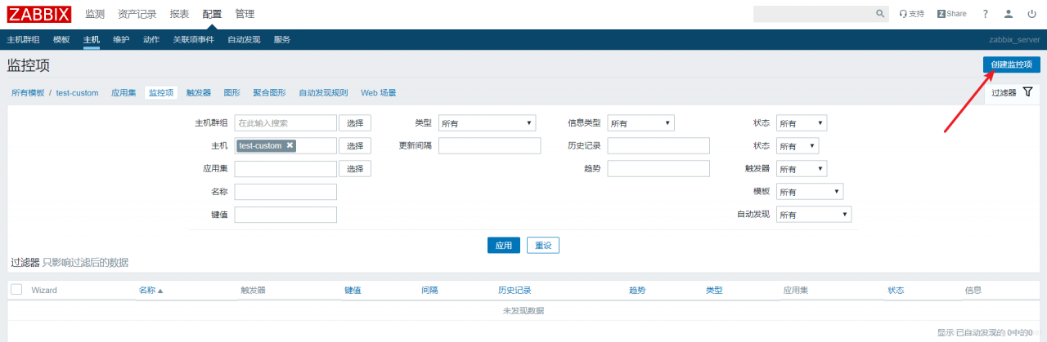
Task: Open the help question mark icon
Action: 986,14
